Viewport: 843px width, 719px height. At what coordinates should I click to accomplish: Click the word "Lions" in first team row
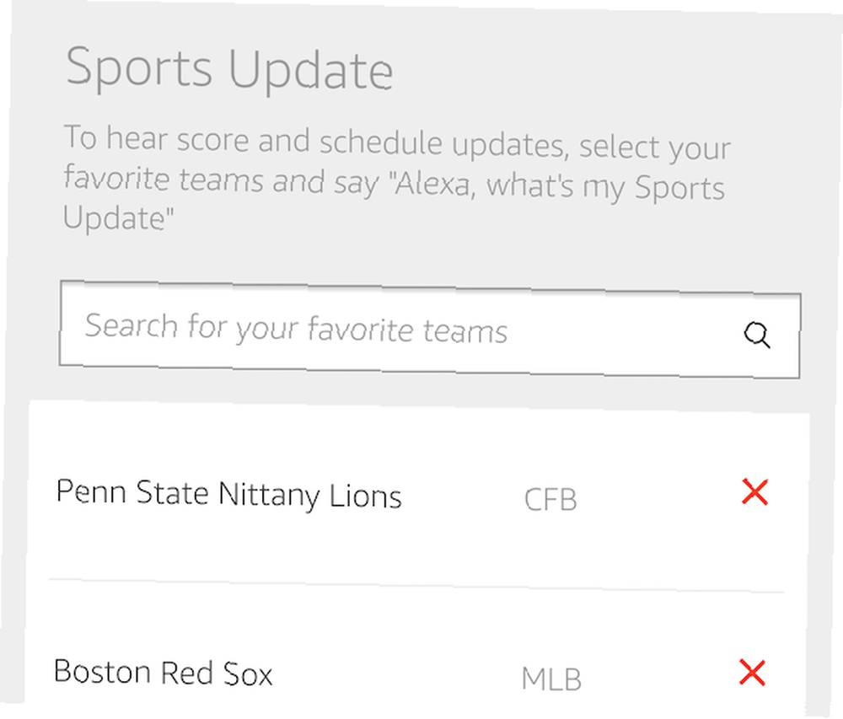point(366,496)
